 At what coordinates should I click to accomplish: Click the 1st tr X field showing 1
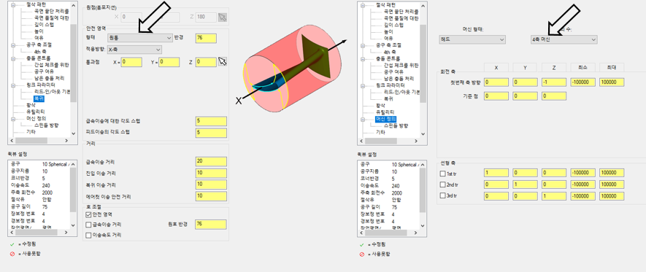click(496, 173)
